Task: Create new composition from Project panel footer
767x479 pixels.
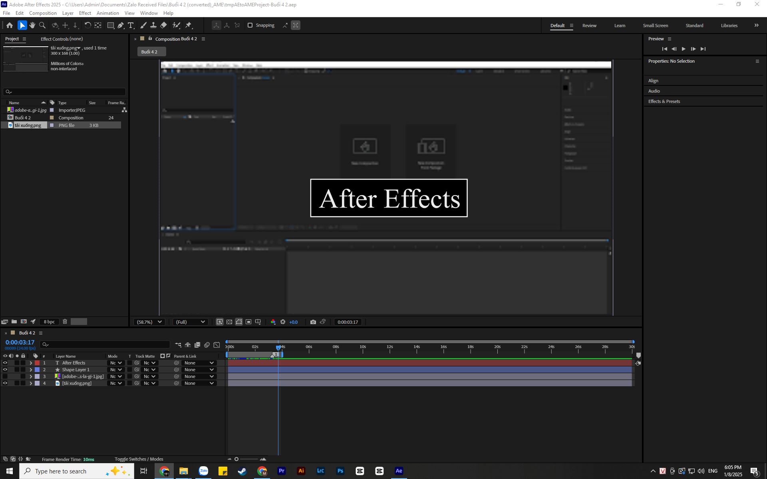Action: (24, 321)
